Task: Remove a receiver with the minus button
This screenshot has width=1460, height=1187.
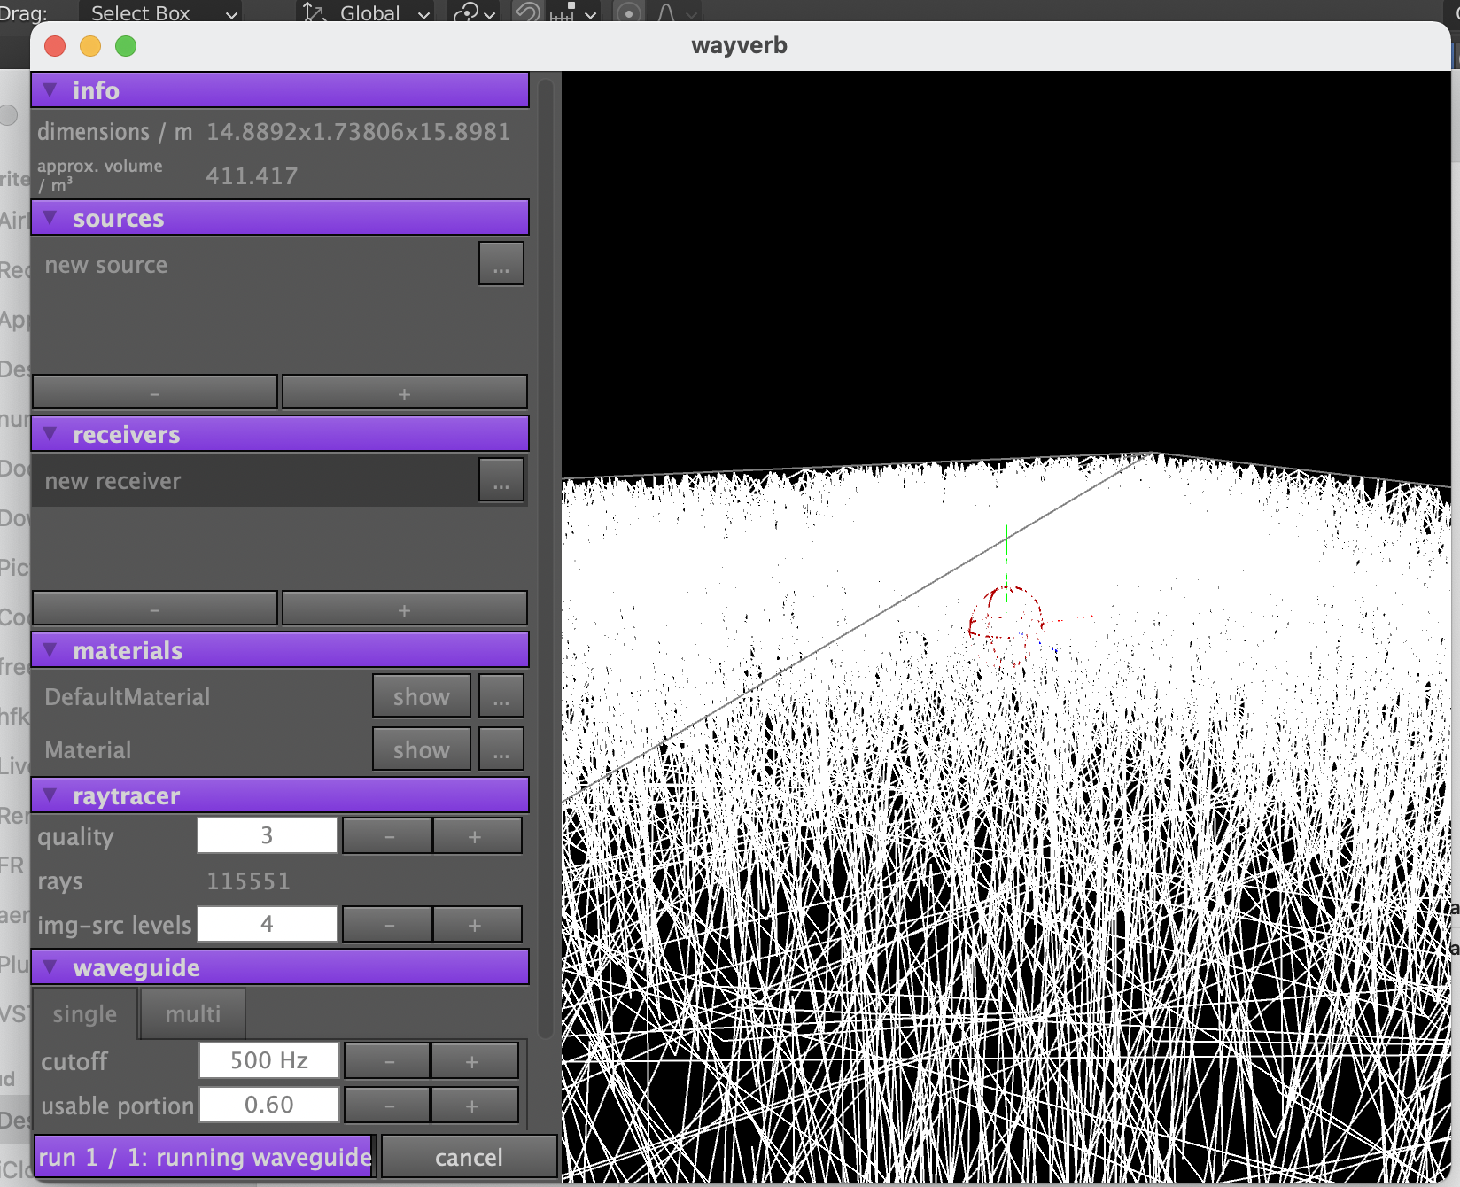Action: coord(155,609)
